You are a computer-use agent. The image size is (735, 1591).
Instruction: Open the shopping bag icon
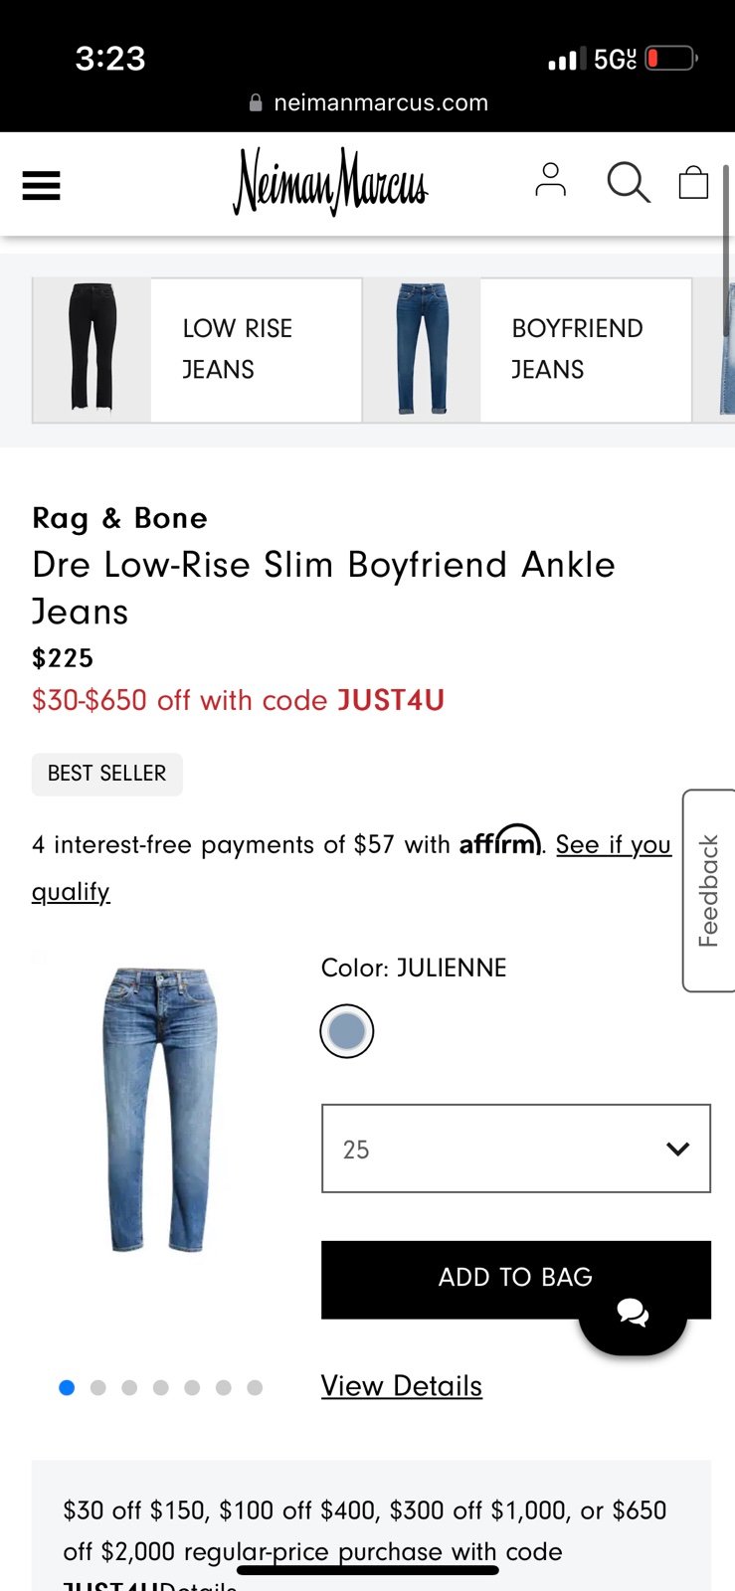coord(693,182)
